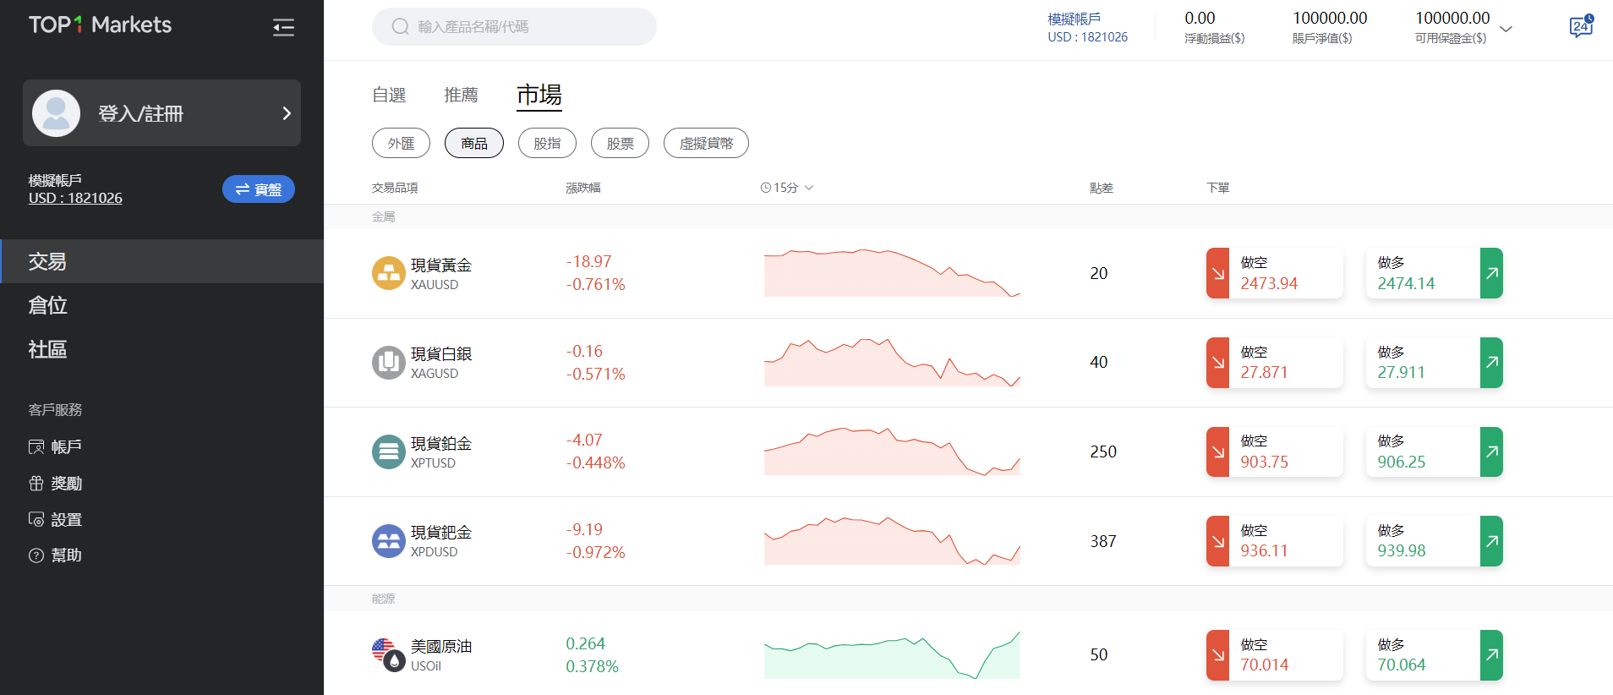Click the platinum XPTUSD icon
Screen dimensions: 1613x695
(389, 451)
